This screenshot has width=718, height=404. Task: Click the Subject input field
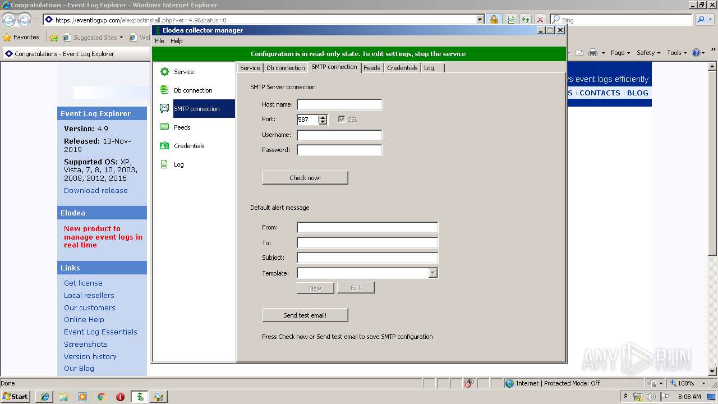coord(367,258)
